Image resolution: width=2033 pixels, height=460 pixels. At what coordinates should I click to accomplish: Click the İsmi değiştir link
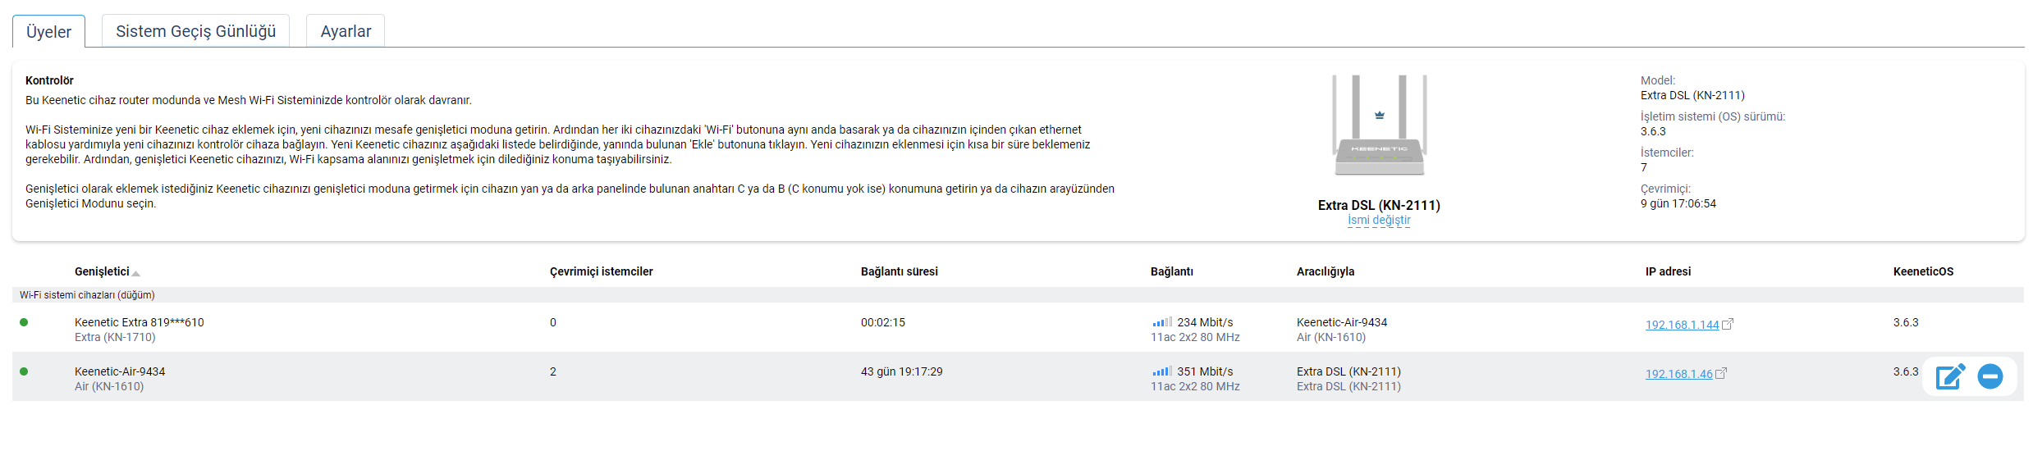[1379, 220]
